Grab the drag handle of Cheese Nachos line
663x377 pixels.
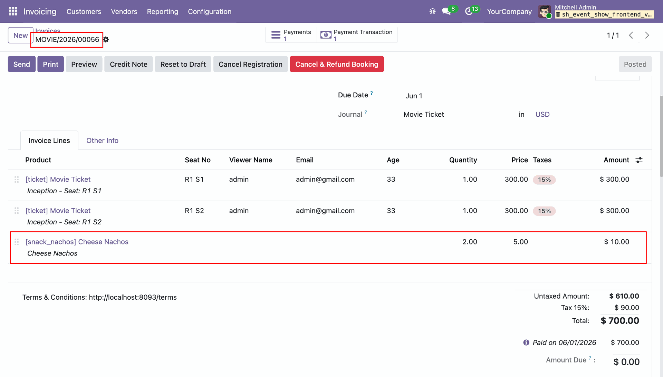[x=17, y=242]
